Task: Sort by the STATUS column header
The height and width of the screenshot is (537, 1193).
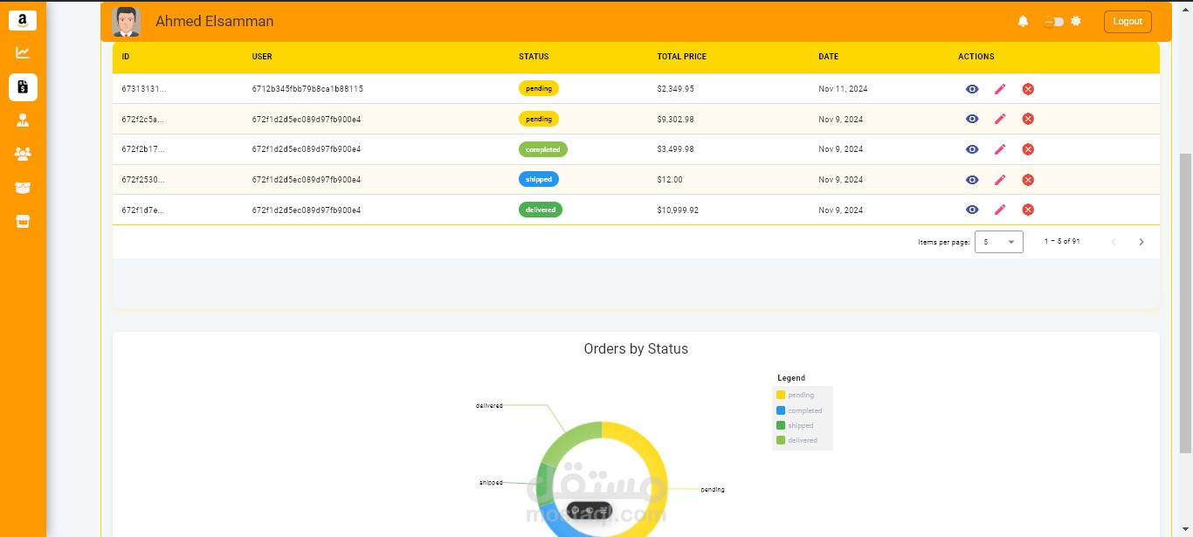Action: [x=534, y=57]
